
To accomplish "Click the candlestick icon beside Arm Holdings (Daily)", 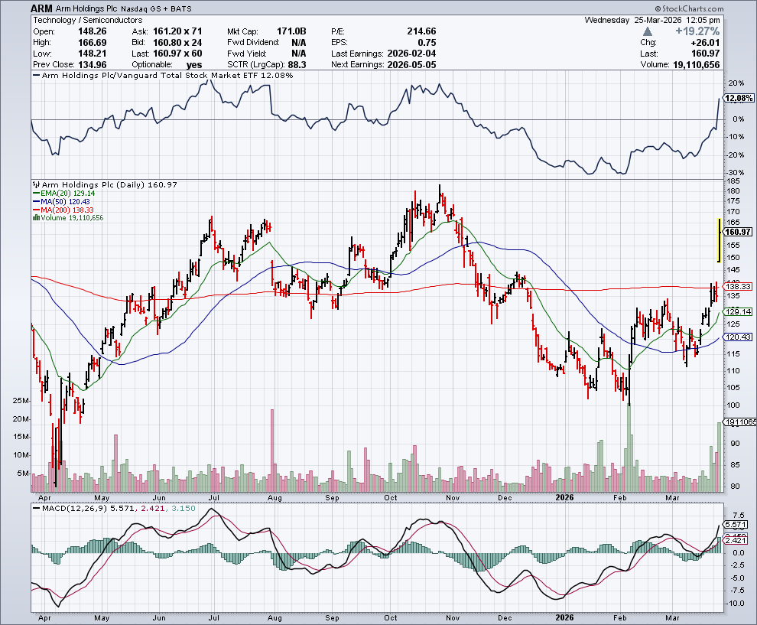I will [35, 184].
